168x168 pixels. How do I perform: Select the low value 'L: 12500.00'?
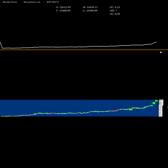coord(90,10)
